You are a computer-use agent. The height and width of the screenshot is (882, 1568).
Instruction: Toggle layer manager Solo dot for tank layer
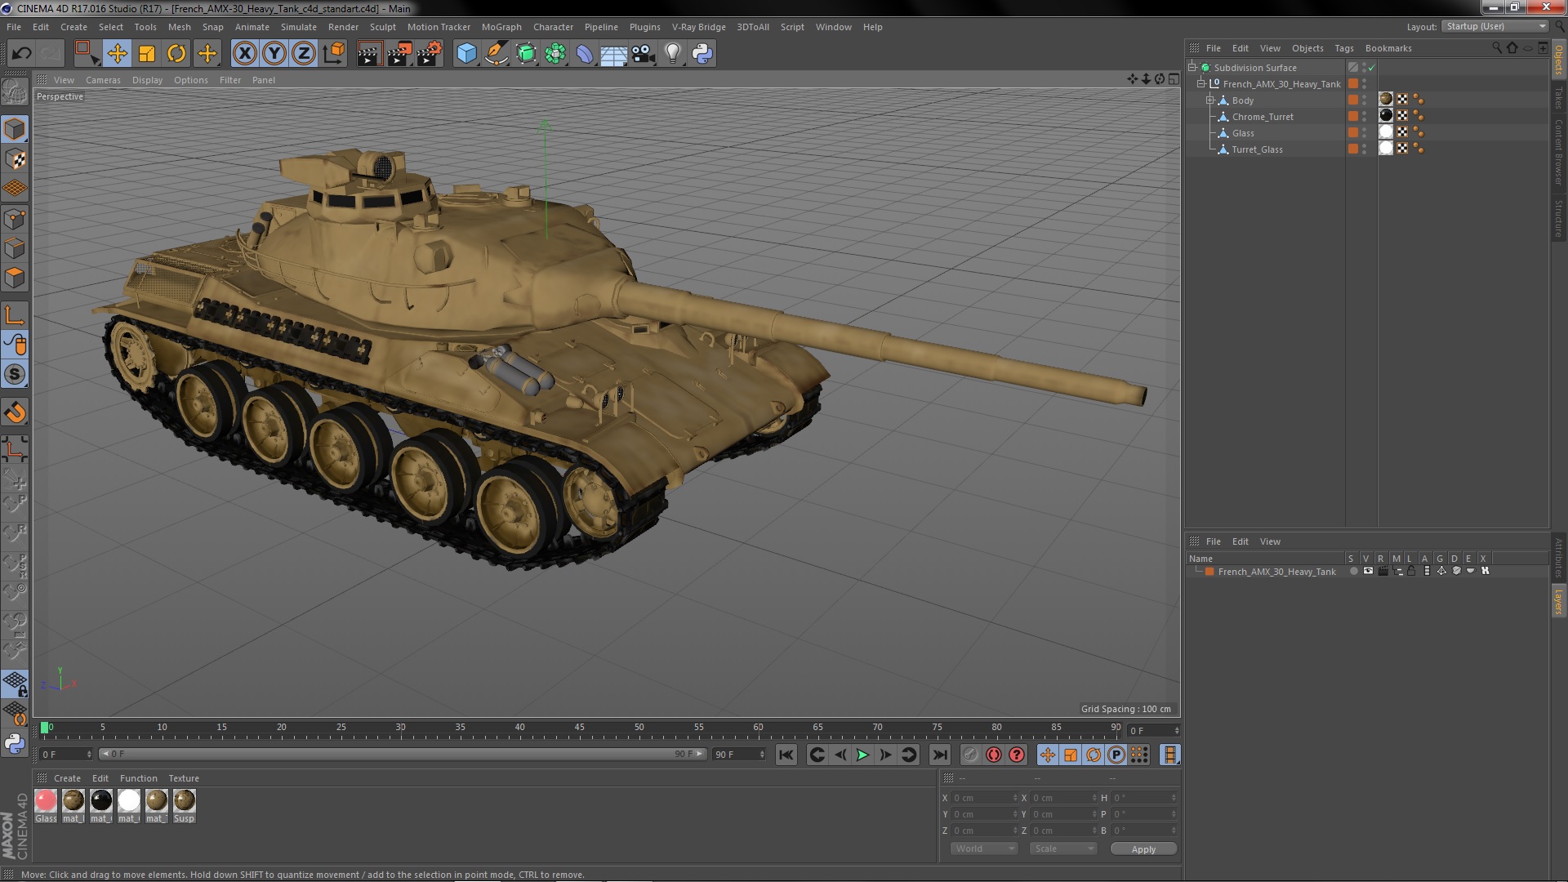coord(1353,572)
